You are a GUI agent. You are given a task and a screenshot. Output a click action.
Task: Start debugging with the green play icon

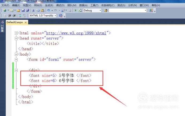tap(75, 10)
